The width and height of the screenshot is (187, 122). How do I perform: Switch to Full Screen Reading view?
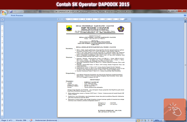coord(142,120)
